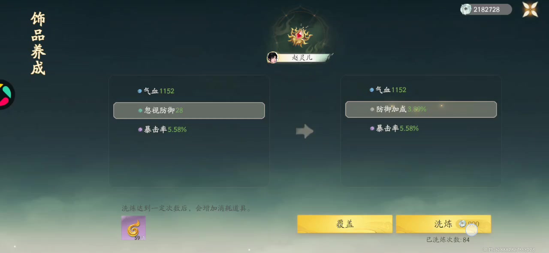Click the 洗炼 refine button
Viewport: 549px width, 253px height.
pos(443,224)
